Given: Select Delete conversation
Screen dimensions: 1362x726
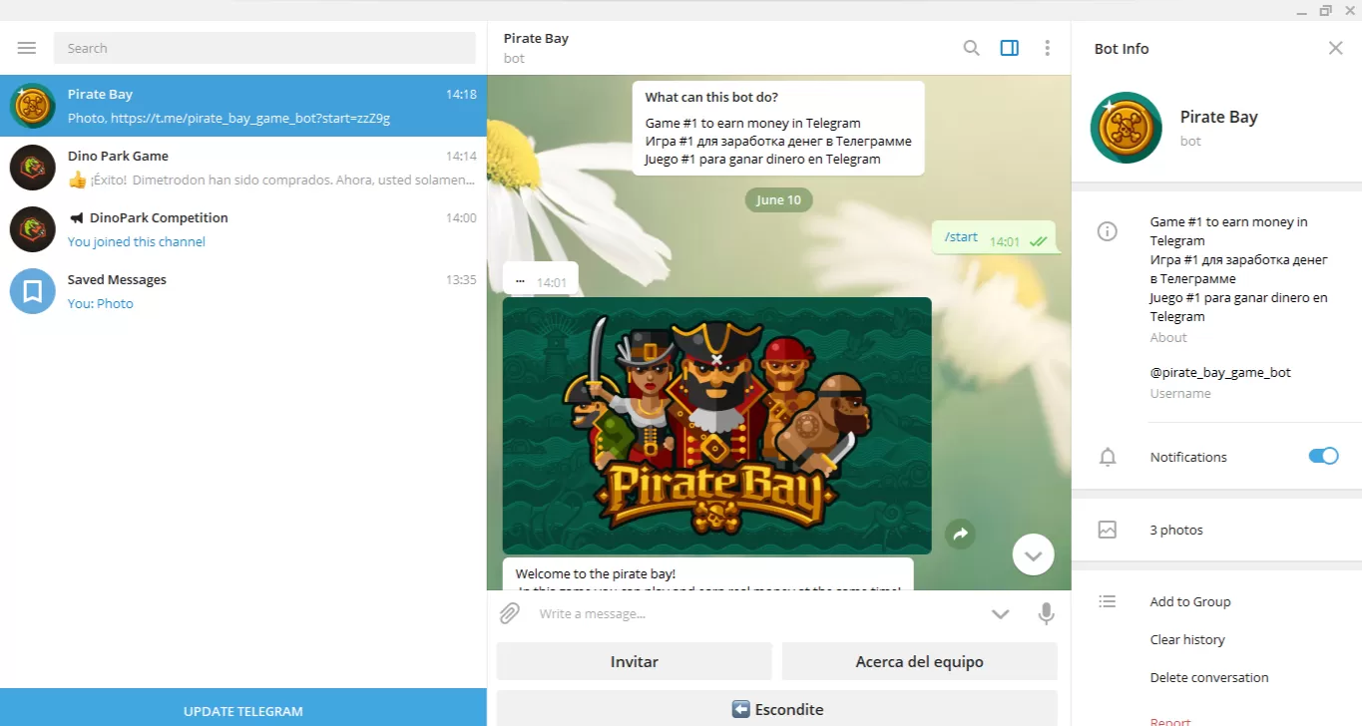Looking at the screenshot, I should pos(1209,677).
